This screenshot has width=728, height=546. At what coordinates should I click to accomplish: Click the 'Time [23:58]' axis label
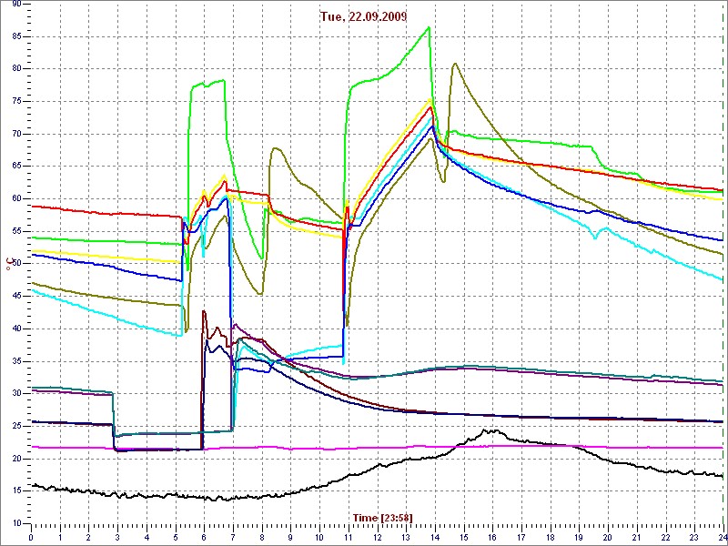382,517
